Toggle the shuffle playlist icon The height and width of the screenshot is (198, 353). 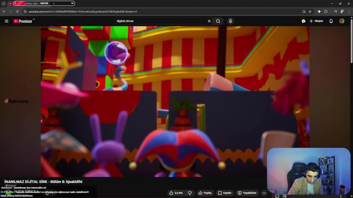(x=284, y=196)
